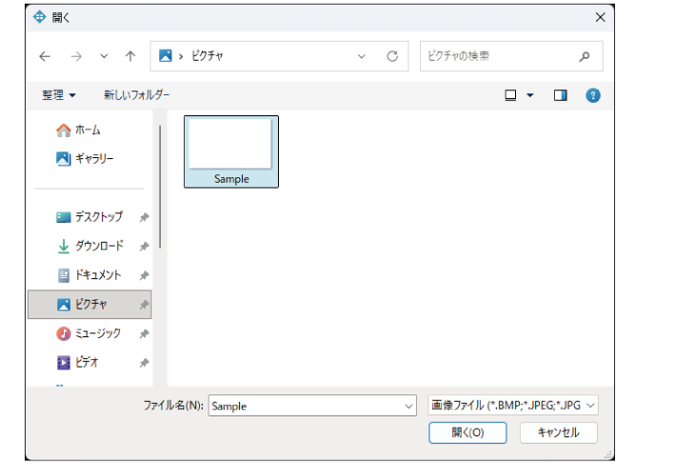Go up one folder level

pyautogui.click(x=130, y=56)
